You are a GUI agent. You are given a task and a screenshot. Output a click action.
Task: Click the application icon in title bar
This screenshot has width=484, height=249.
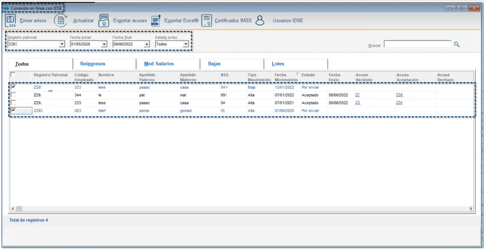click(6, 8)
